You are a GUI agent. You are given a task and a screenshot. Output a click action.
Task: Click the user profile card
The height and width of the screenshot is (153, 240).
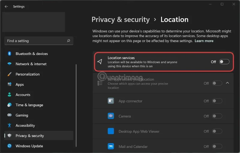point(34,22)
